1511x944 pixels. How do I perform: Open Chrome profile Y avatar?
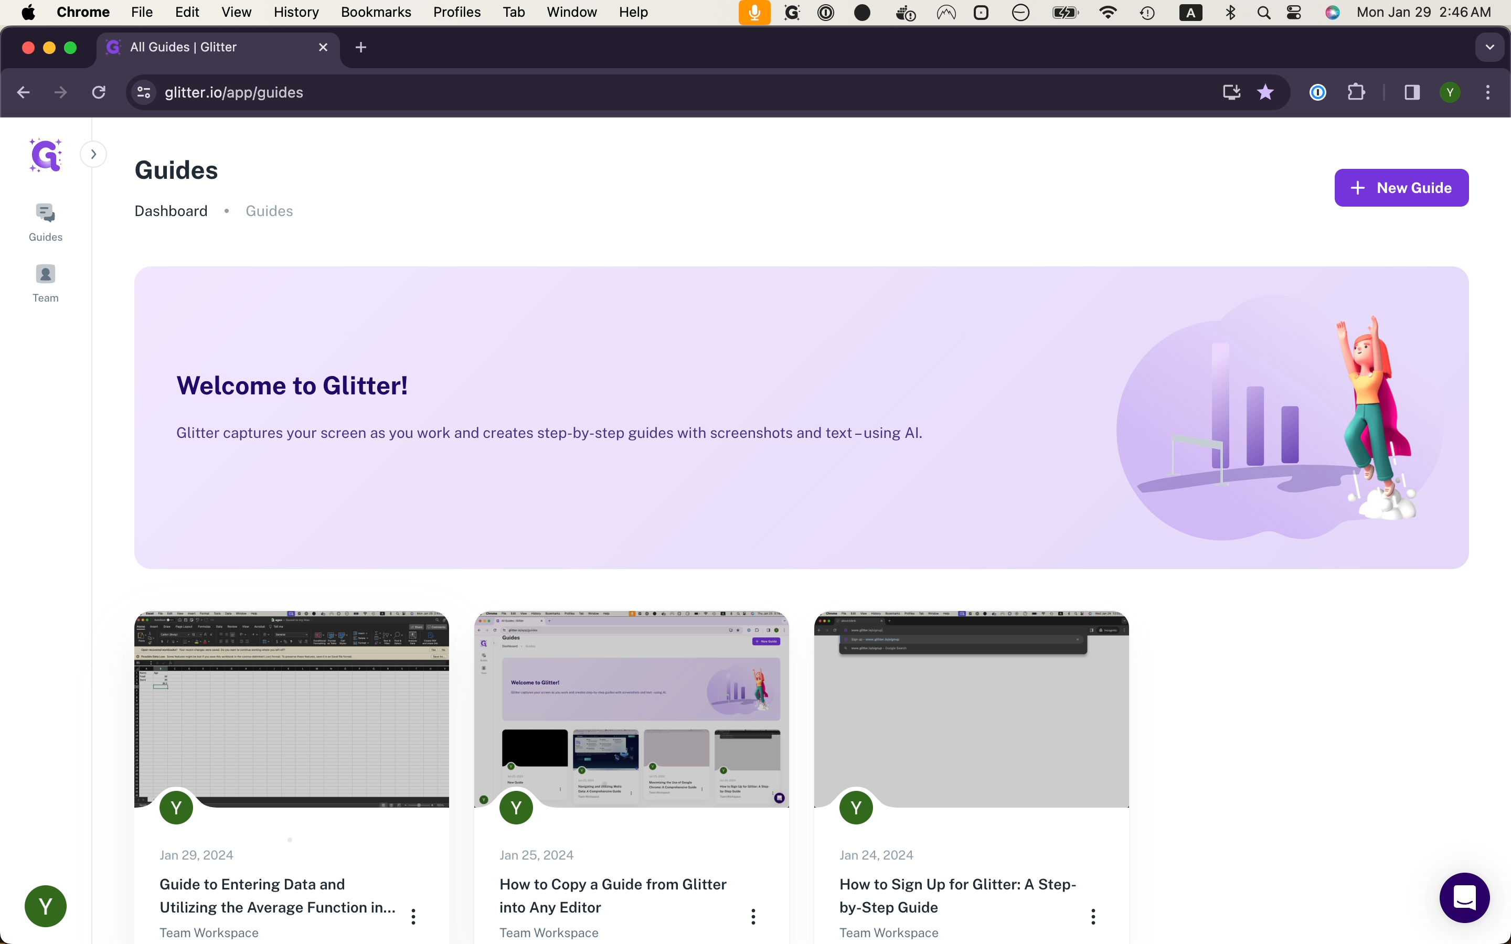point(1450,92)
